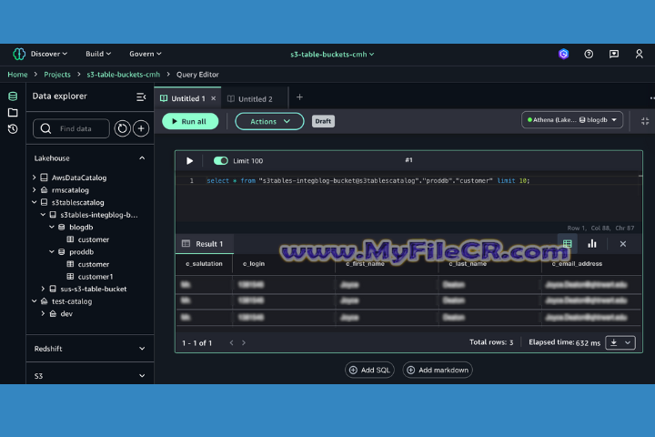This screenshot has height=437, width=655.
Task: Collapse the test-catalog node
Action: 35,301
